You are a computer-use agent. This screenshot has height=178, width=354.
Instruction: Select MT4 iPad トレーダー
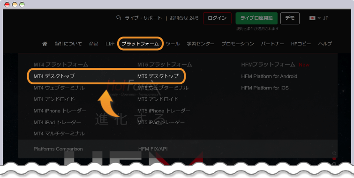(x=57, y=122)
